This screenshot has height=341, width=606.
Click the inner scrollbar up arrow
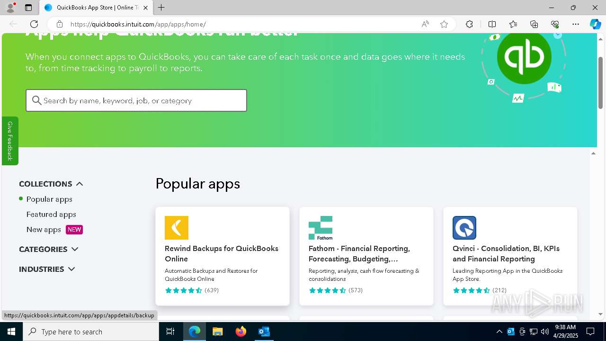tap(593, 153)
